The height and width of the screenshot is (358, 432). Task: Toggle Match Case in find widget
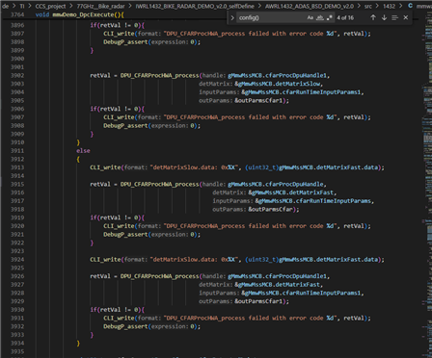310,17
